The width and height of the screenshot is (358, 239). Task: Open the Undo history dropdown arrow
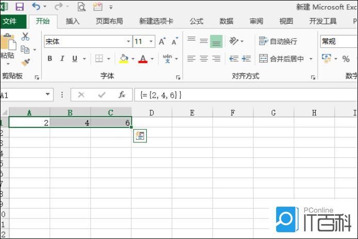pos(45,6)
